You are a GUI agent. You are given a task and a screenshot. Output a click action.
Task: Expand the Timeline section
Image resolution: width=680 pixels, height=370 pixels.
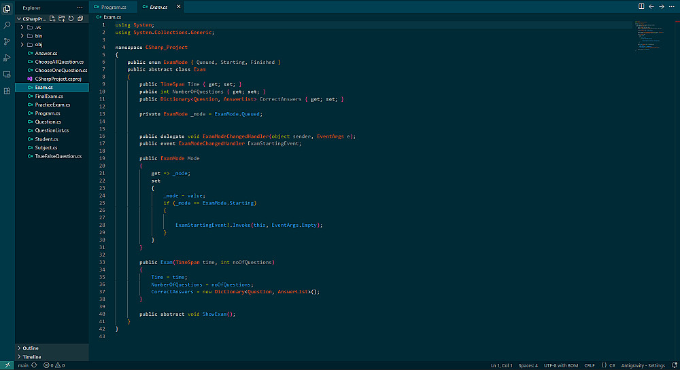tap(32, 356)
